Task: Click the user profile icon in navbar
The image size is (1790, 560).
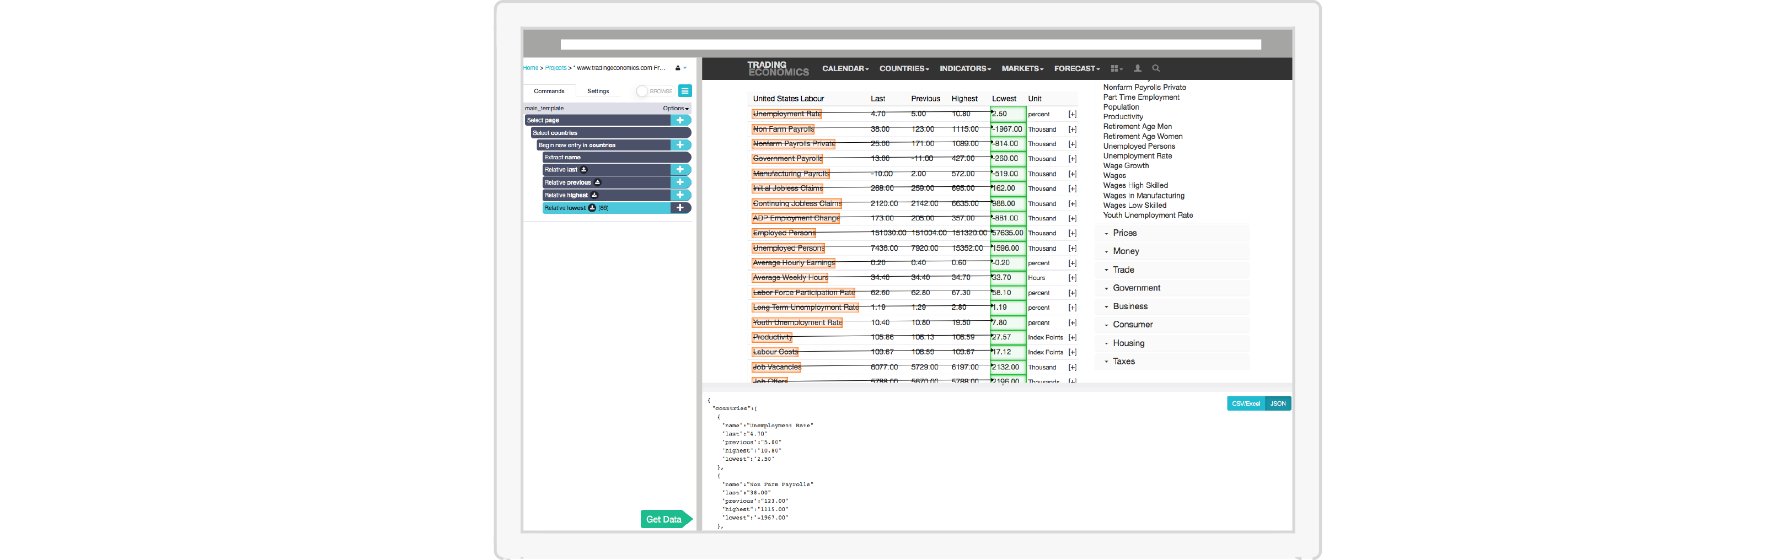Action: tap(1138, 68)
